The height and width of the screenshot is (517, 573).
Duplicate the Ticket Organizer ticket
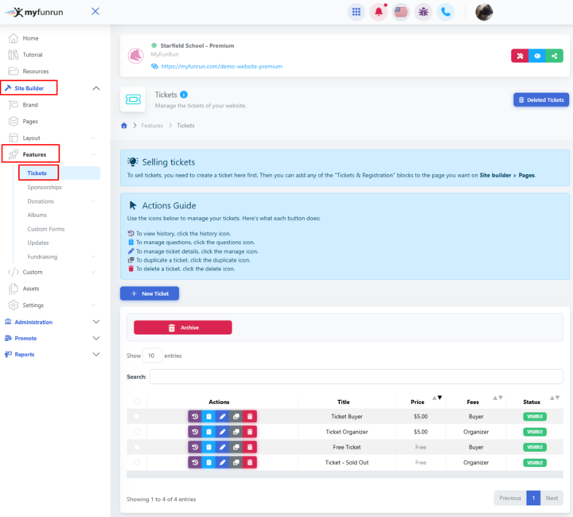click(x=236, y=432)
